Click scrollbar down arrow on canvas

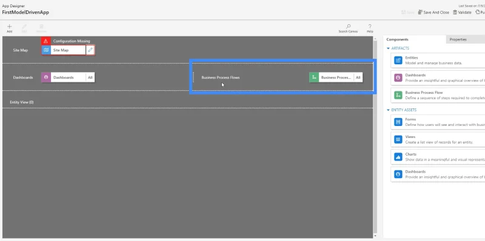click(375, 236)
